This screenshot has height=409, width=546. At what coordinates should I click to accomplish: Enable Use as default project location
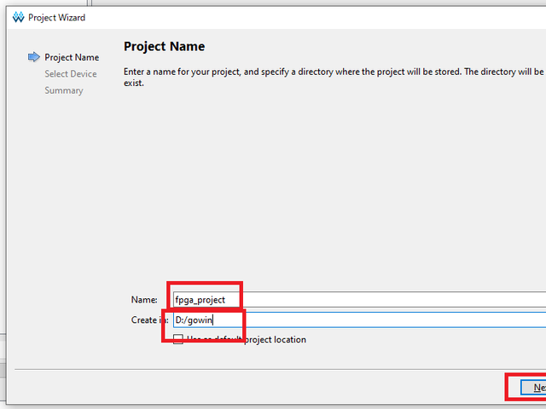(x=178, y=340)
